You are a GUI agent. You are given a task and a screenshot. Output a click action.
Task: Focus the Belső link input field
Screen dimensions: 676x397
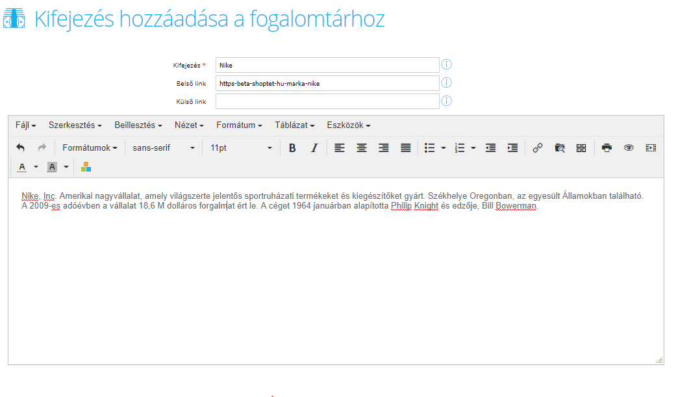[x=327, y=83]
